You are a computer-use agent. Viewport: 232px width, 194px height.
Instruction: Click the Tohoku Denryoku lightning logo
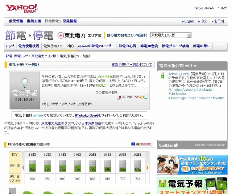coord(61,35)
